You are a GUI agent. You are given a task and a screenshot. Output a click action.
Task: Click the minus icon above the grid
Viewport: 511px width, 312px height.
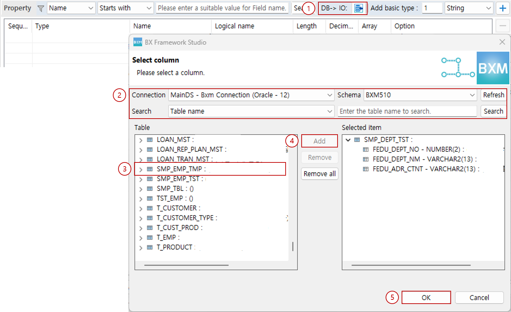(503, 26)
